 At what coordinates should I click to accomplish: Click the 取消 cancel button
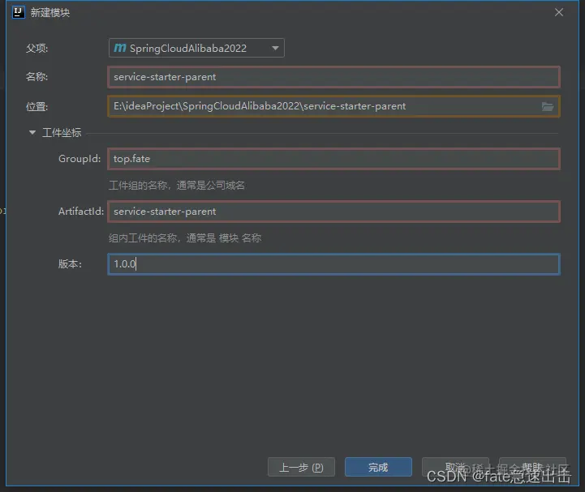(455, 467)
